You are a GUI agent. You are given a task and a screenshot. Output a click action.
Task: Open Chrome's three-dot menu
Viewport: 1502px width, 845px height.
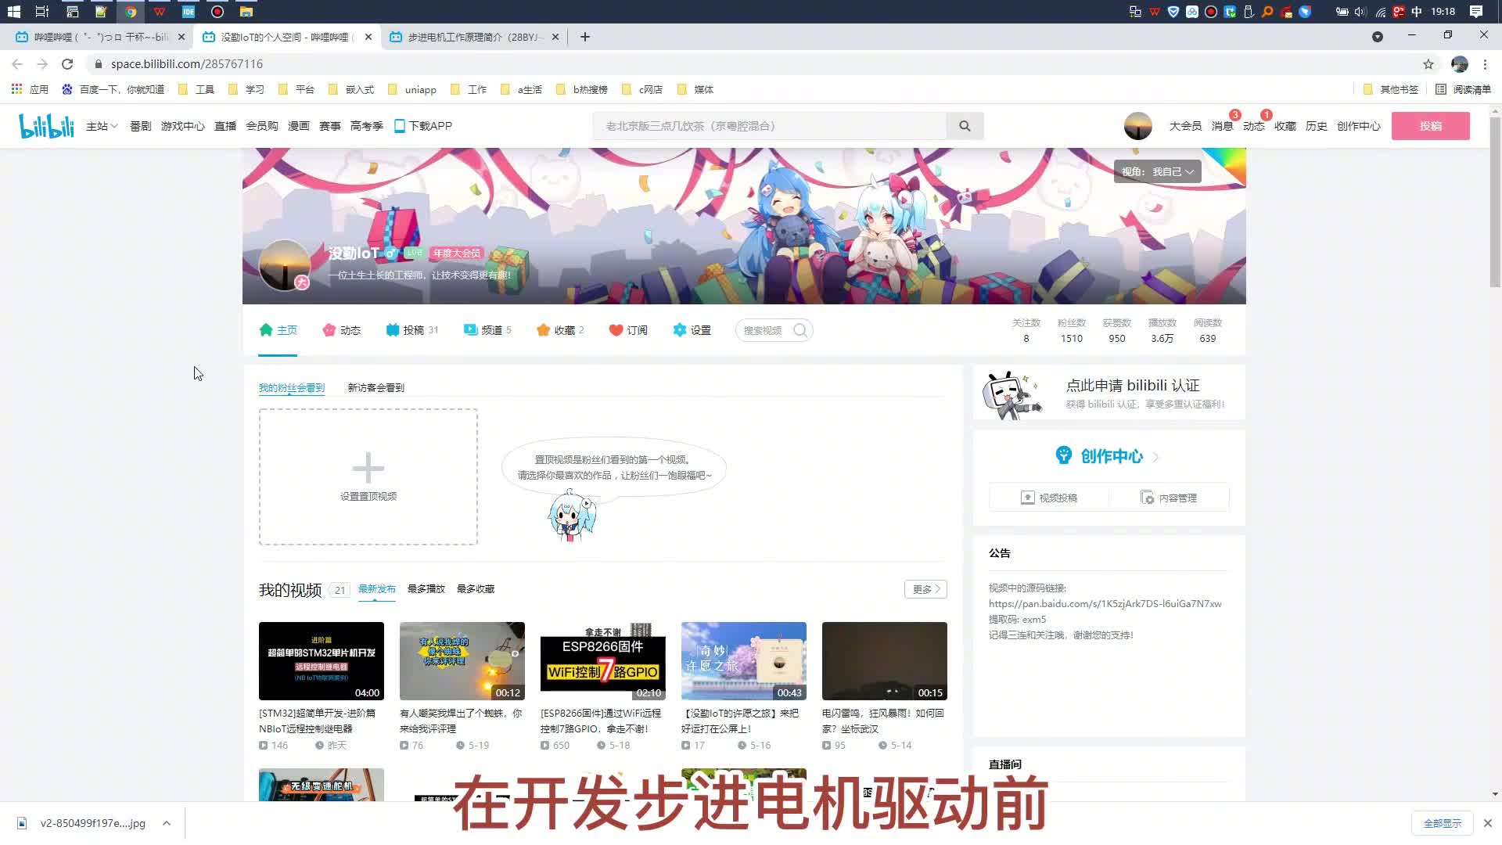(x=1485, y=64)
